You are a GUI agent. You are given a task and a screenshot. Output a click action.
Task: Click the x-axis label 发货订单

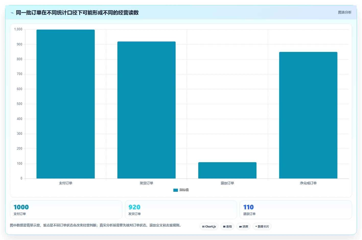[146, 183]
